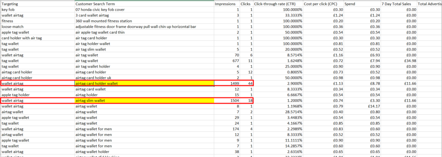The width and height of the screenshot is (442, 157).
Task: Click the 'apple tag holder' targeting cell
Action: (x=37, y=95)
